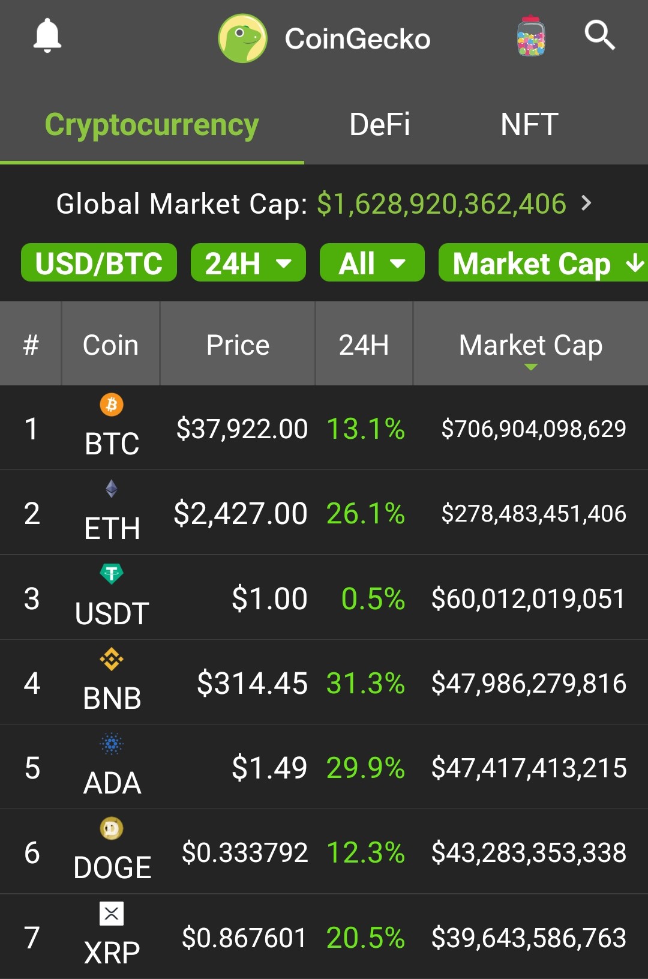The width and height of the screenshot is (648, 979).
Task: Select the Cryptocurrency tab
Action: pos(152,125)
